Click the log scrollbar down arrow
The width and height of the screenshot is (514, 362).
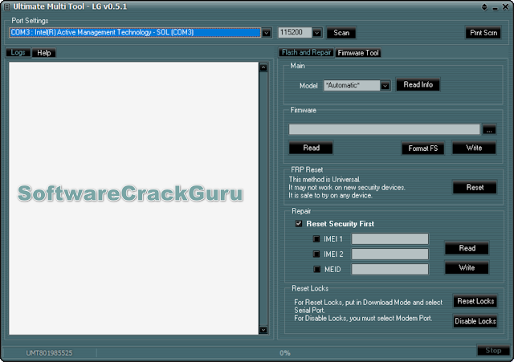pos(263,330)
